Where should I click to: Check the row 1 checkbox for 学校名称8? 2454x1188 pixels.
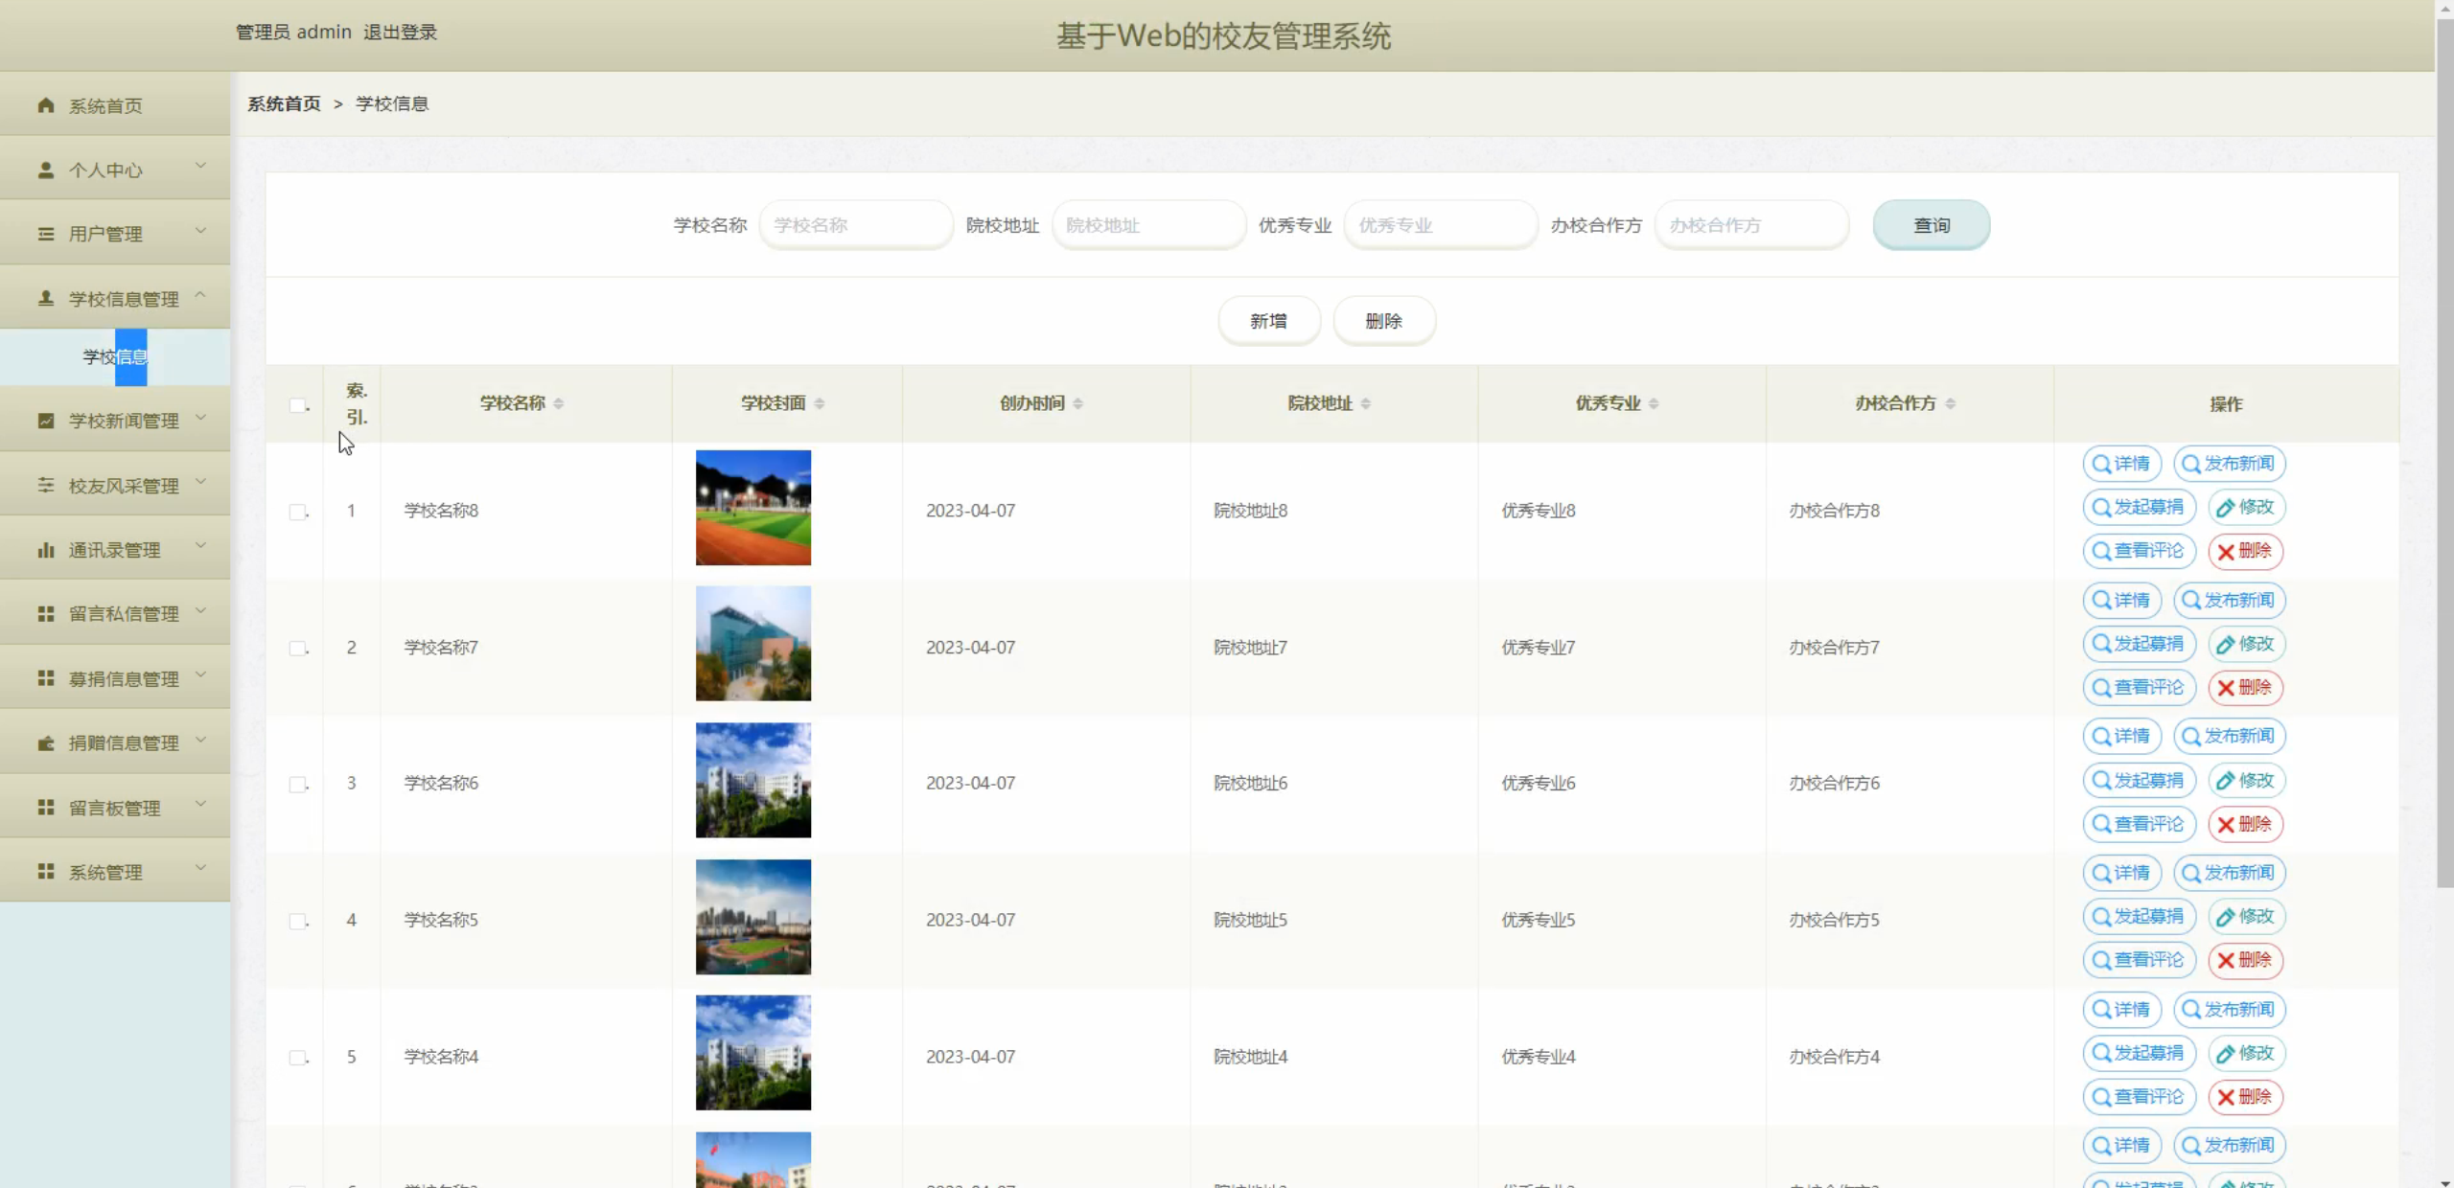[298, 512]
